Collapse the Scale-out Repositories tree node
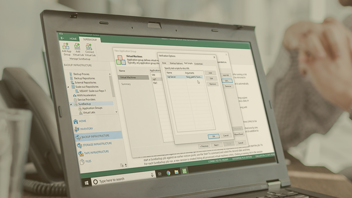The image size is (352, 198). click(x=68, y=87)
